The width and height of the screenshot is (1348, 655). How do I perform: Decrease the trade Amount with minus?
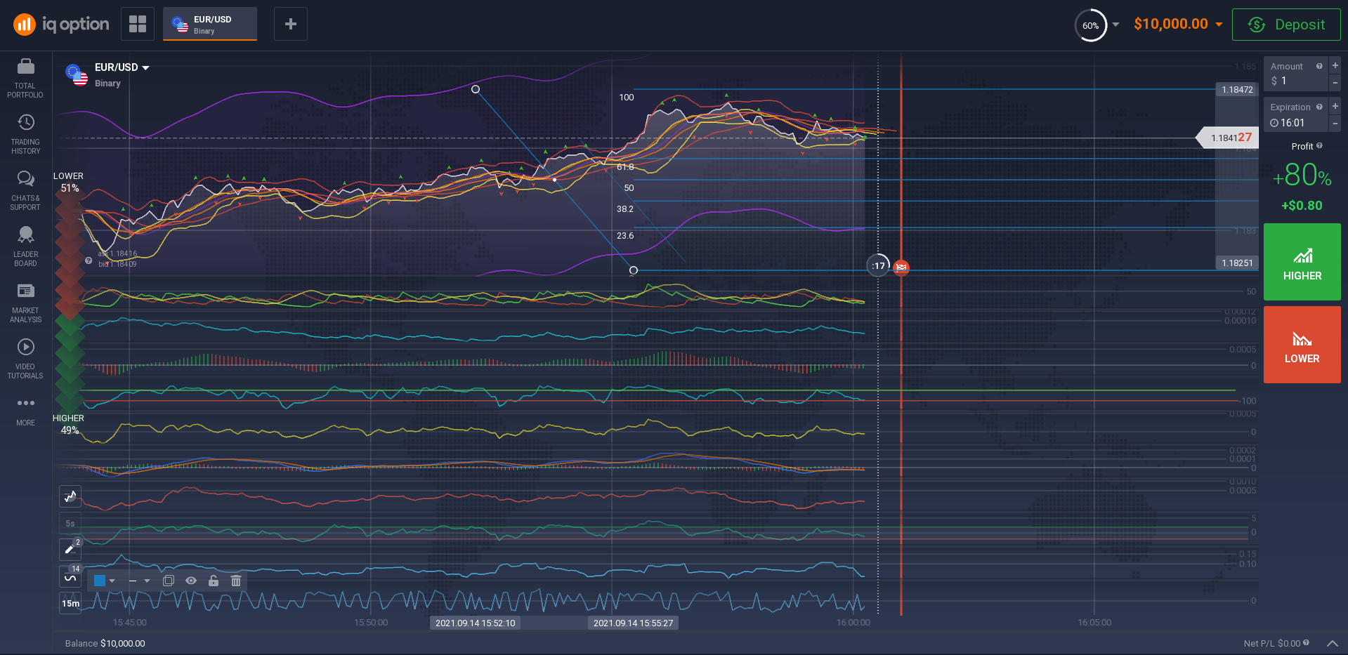1335,82
